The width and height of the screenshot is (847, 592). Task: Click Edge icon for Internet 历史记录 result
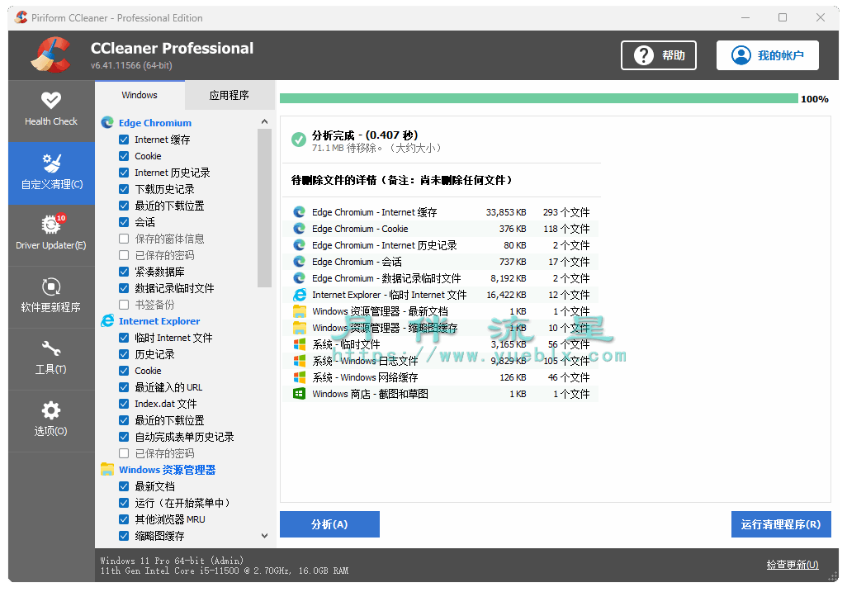(300, 245)
